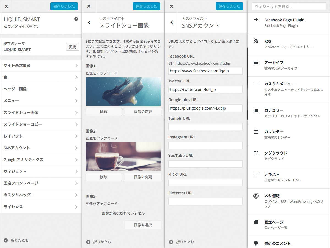
Task: Click the RSS/Atom フィードのエントリー description
Action: point(289,47)
